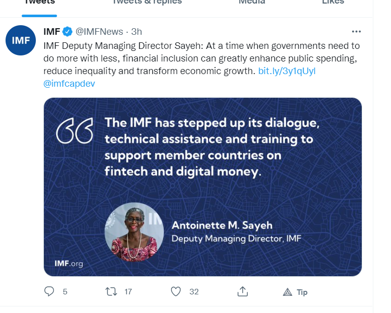
Task: Click the @imfcapdev mention
Action: (x=69, y=84)
